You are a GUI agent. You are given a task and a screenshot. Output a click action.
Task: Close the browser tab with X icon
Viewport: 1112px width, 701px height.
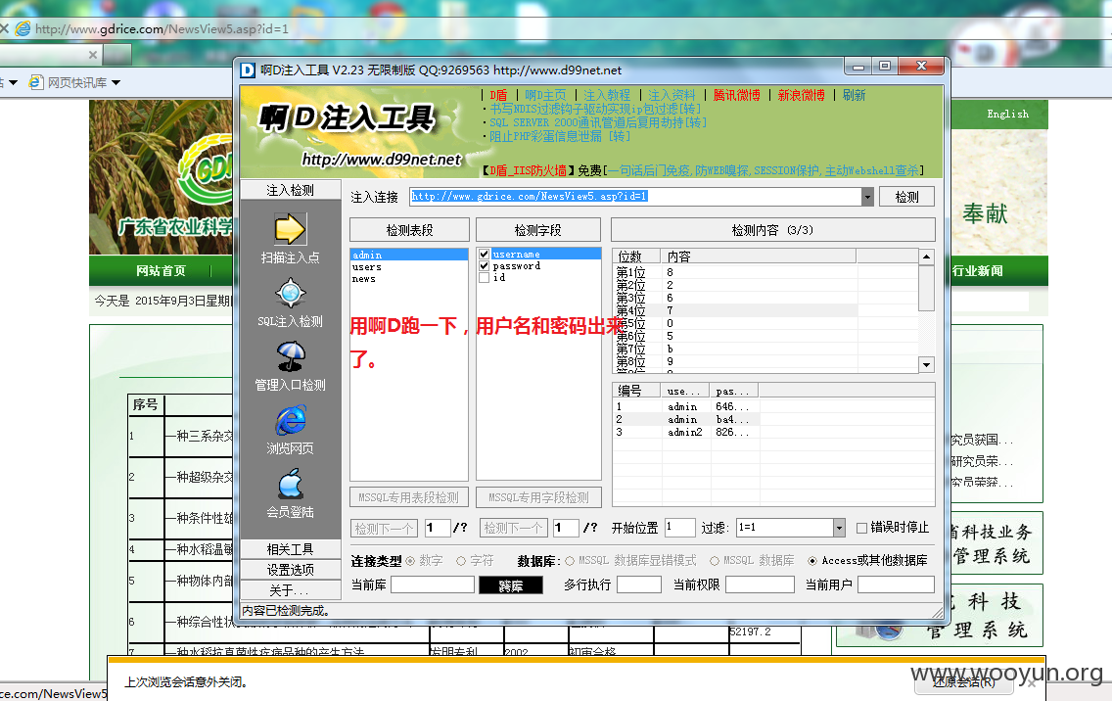(x=93, y=55)
